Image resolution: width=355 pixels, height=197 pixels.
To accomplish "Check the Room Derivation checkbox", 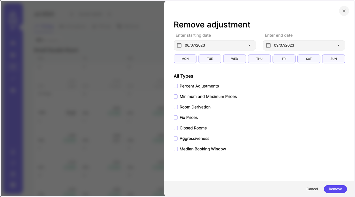I will coord(176,107).
